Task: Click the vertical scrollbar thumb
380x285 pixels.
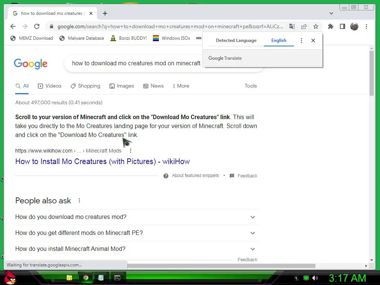Action: [372, 73]
